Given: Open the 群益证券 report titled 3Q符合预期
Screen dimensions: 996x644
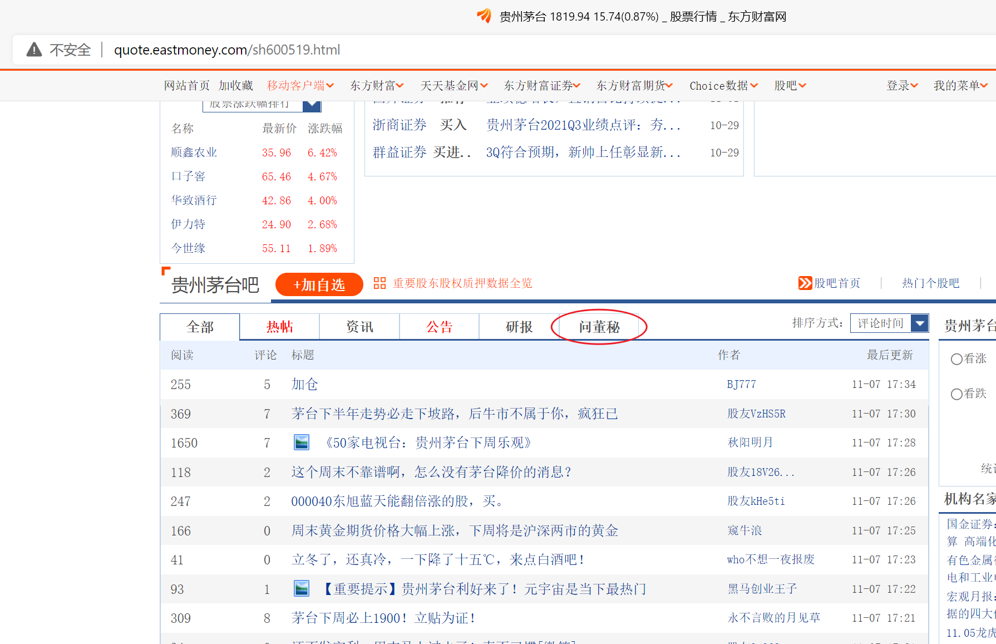Looking at the screenshot, I should tap(584, 152).
